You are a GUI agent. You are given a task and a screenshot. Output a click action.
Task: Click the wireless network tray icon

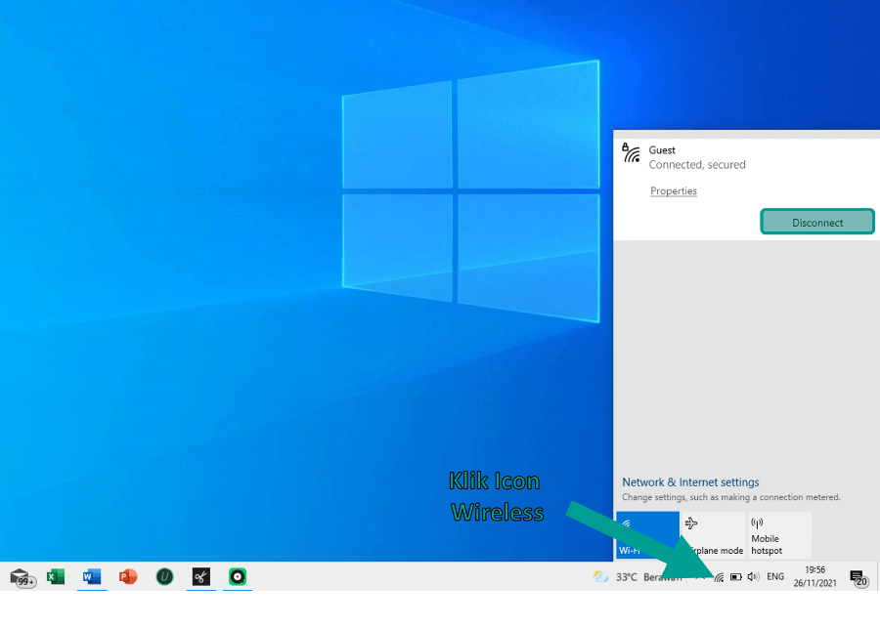719,577
